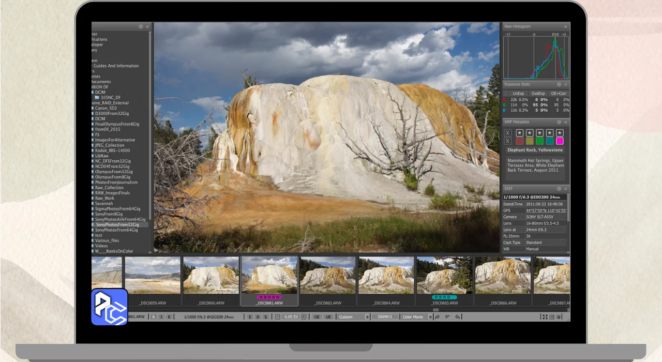This screenshot has height=362, width=662.
Task: Open XMP Metadata settings gear
Action: tap(559, 122)
